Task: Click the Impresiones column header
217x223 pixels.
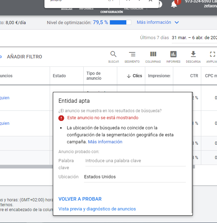Action: pyautogui.click(x=159, y=76)
